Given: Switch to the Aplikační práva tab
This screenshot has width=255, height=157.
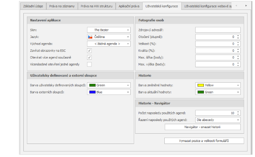Looking at the screenshot, I should click(x=129, y=6).
